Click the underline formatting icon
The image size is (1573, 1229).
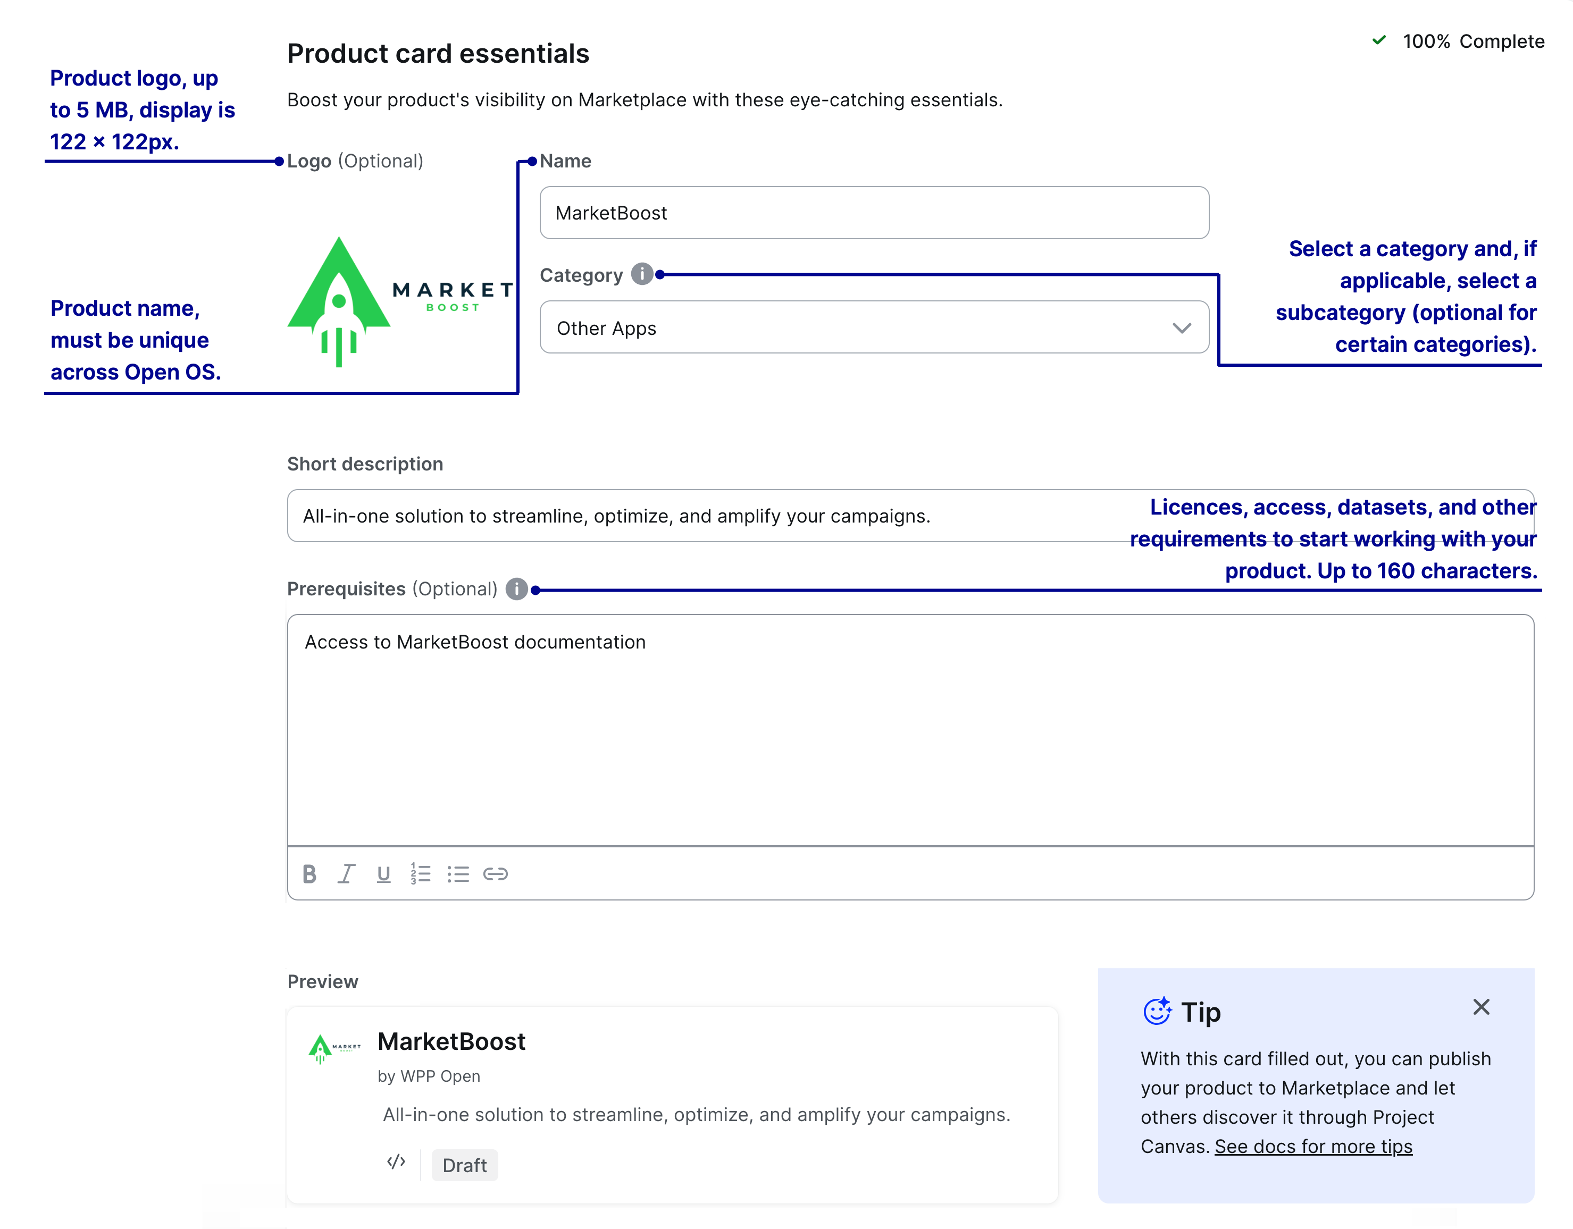(x=383, y=873)
